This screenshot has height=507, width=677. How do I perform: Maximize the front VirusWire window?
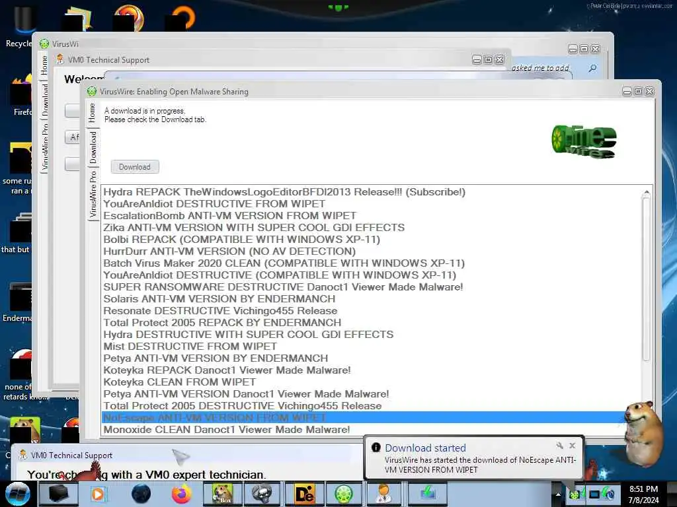click(x=638, y=91)
